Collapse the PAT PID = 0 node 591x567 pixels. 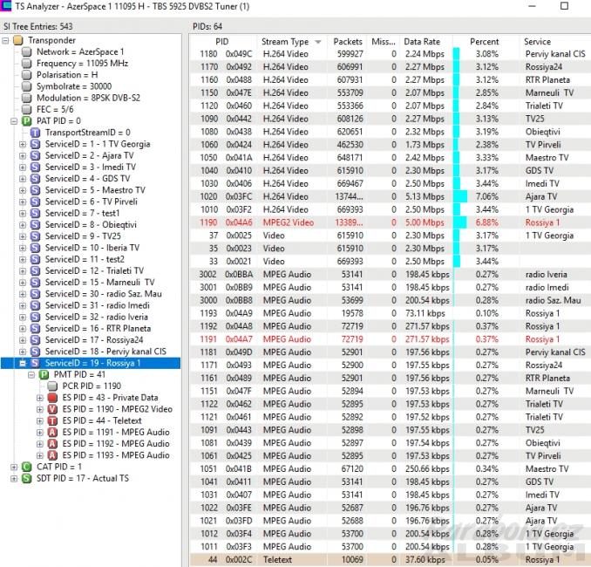pyautogui.click(x=14, y=121)
